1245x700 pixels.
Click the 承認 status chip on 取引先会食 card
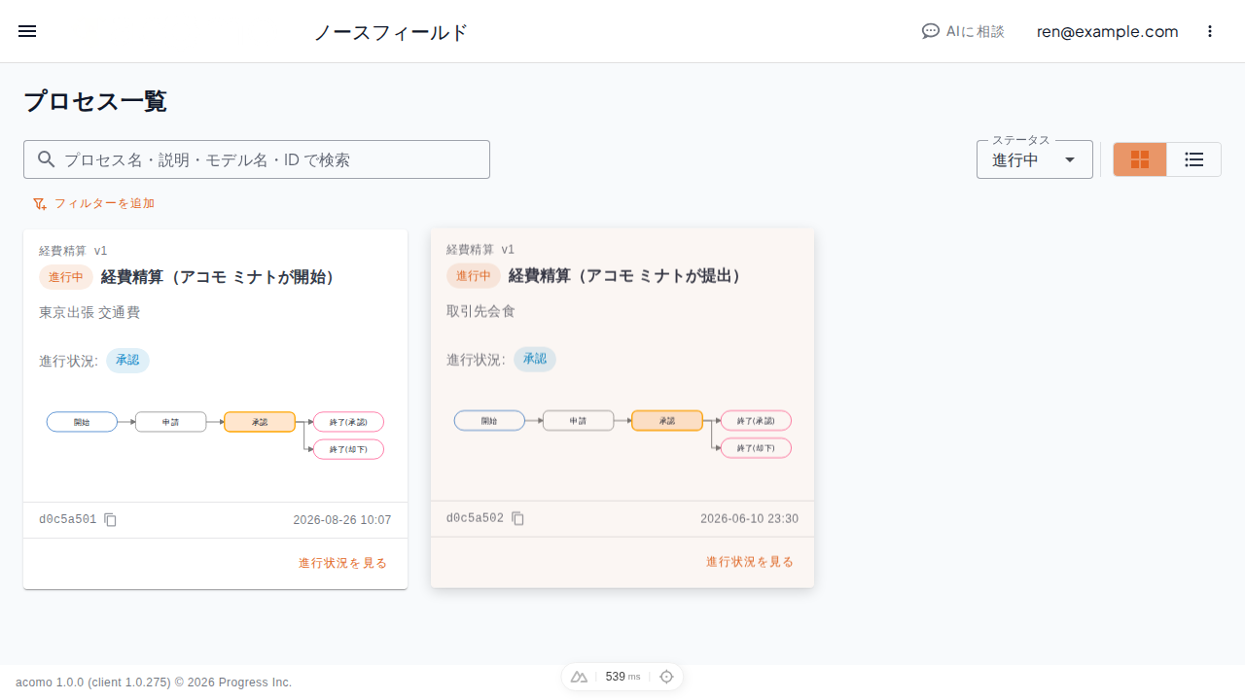535,359
